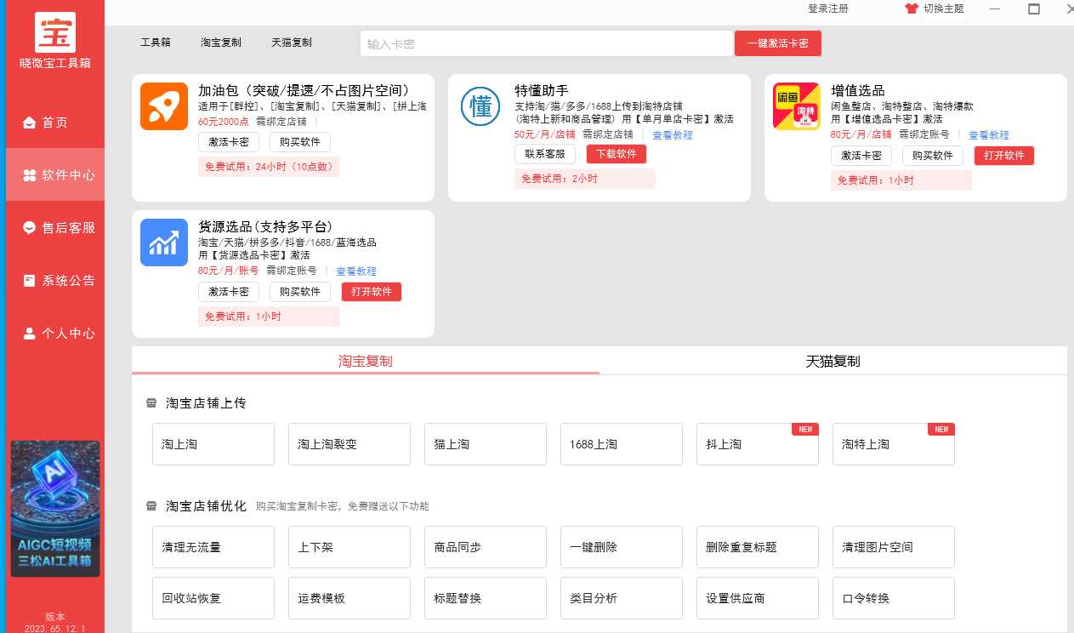Open the 1688上淘 tool

[x=622, y=444]
